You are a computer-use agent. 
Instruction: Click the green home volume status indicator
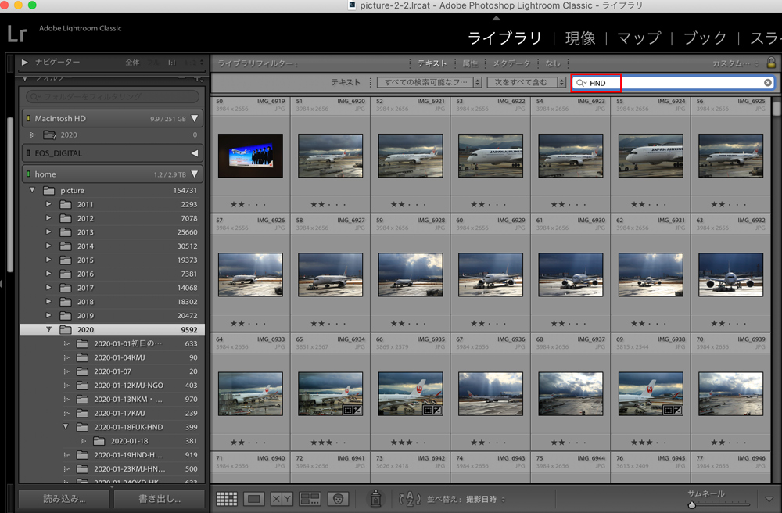[28, 174]
